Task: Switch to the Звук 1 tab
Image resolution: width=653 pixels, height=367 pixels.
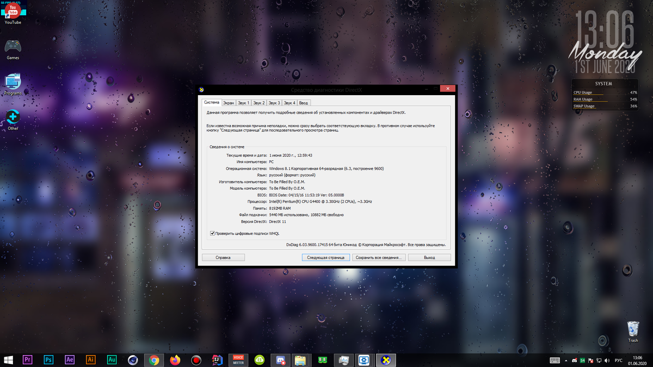Action: [x=243, y=103]
